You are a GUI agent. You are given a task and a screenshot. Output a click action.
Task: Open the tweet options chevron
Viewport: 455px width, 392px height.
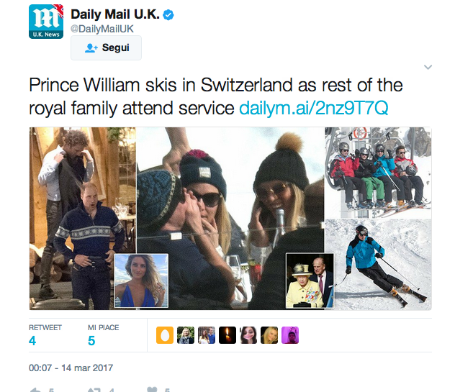point(428,68)
